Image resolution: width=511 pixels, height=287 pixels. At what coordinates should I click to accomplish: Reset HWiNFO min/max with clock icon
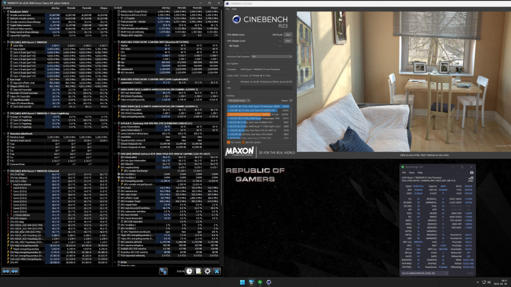(x=189, y=271)
